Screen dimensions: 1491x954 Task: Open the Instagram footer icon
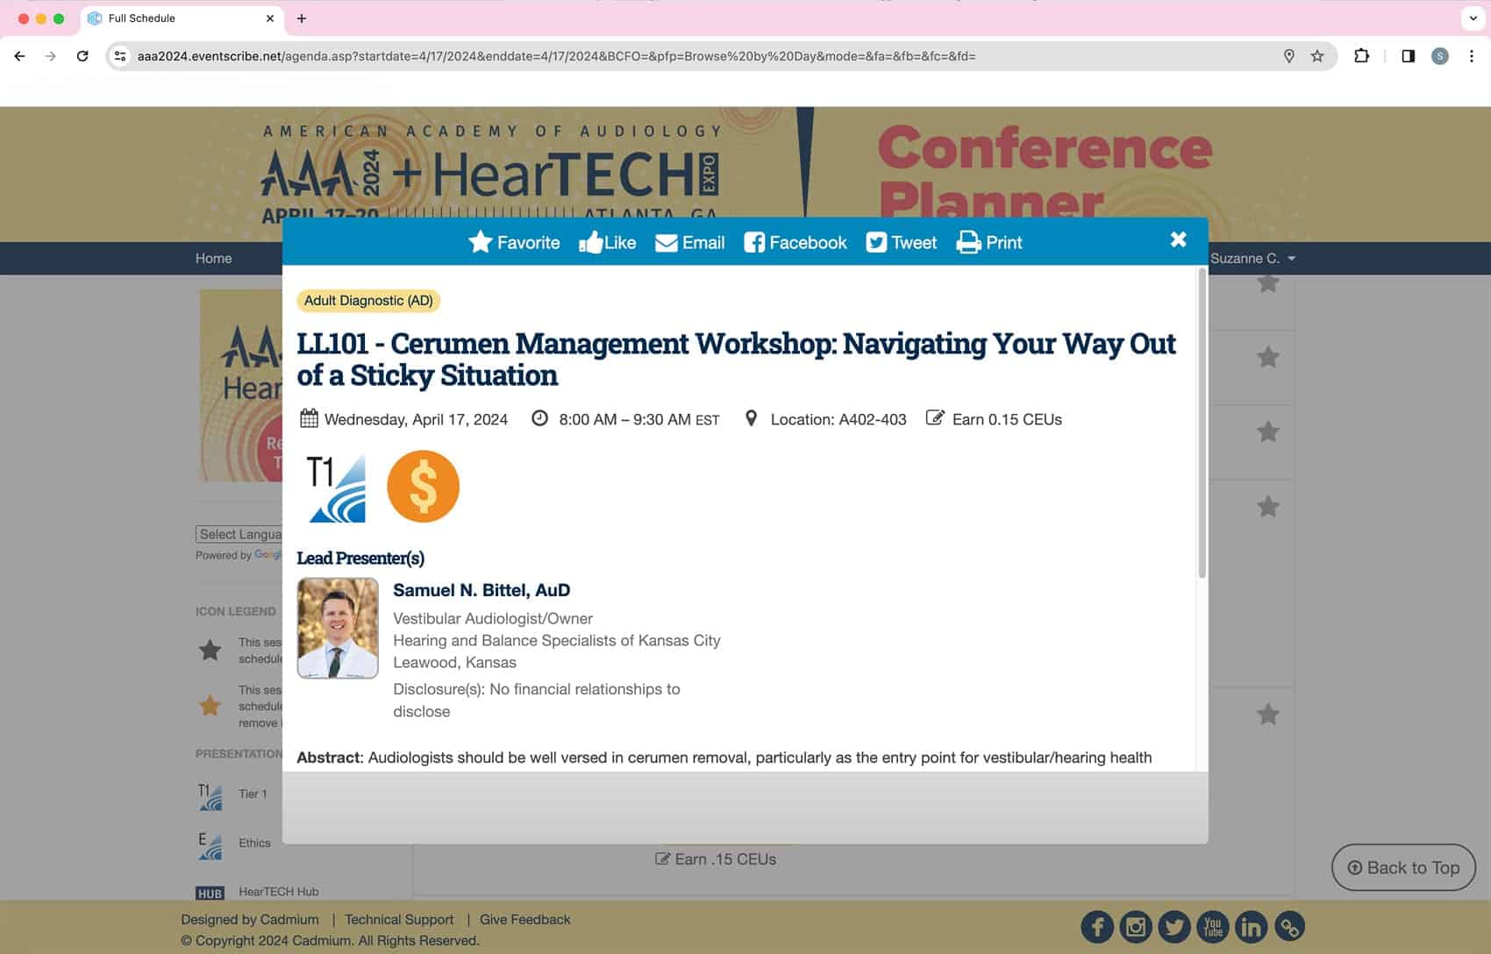pyautogui.click(x=1136, y=926)
